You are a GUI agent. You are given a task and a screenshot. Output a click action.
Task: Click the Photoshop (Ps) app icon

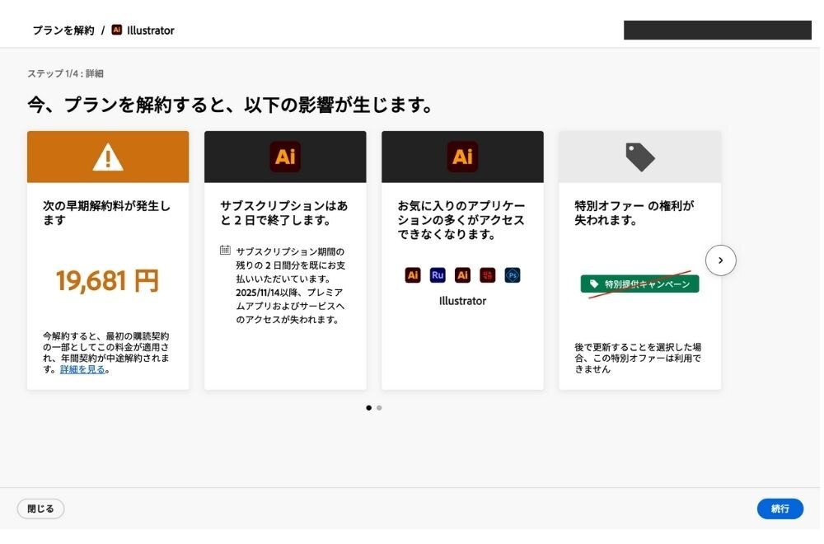513,275
